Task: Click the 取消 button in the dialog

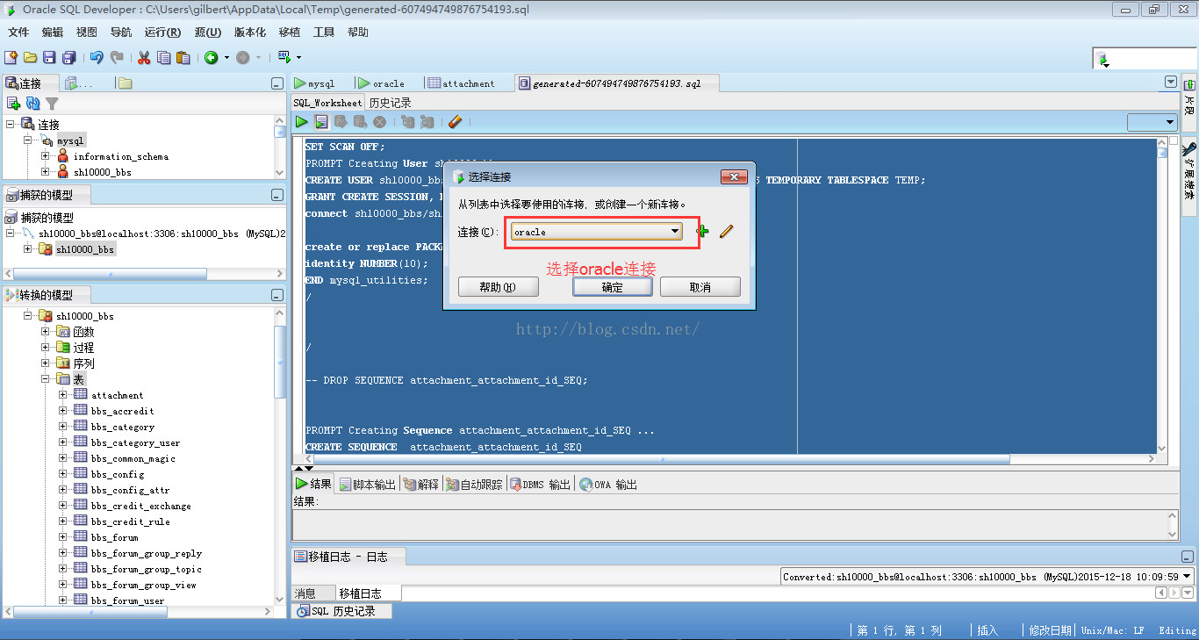Action: click(x=700, y=287)
